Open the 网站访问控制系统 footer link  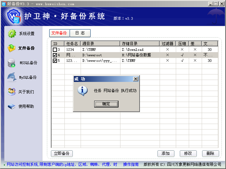(62, 164)
